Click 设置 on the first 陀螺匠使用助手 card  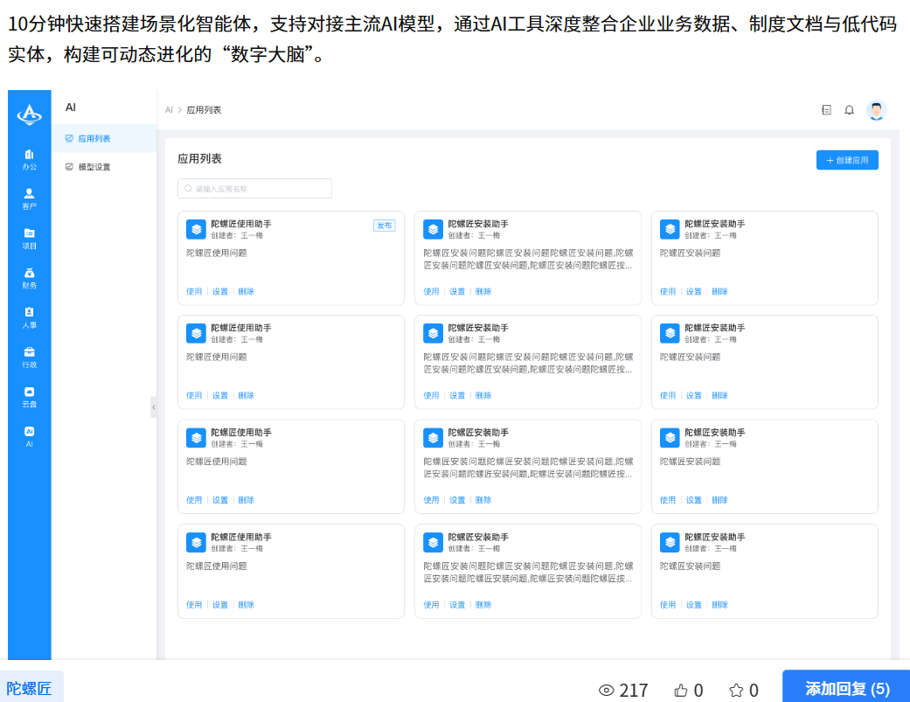click(220, 291)
